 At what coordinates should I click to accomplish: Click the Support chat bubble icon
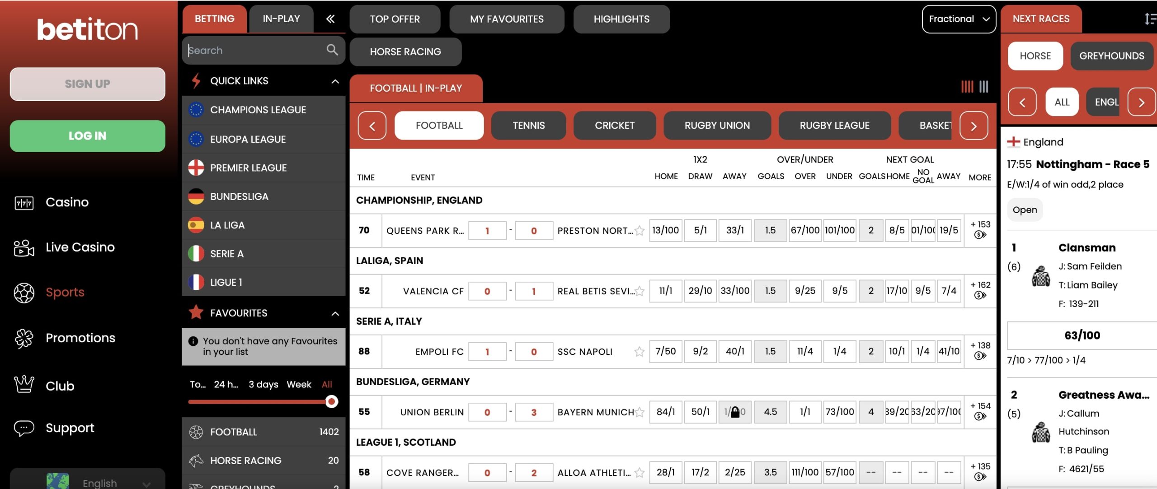pyautogui.click(x=24, y=428)
